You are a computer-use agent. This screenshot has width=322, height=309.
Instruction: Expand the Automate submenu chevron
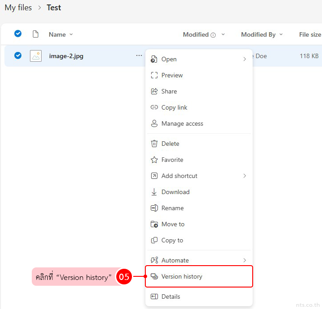coord(245,260)
